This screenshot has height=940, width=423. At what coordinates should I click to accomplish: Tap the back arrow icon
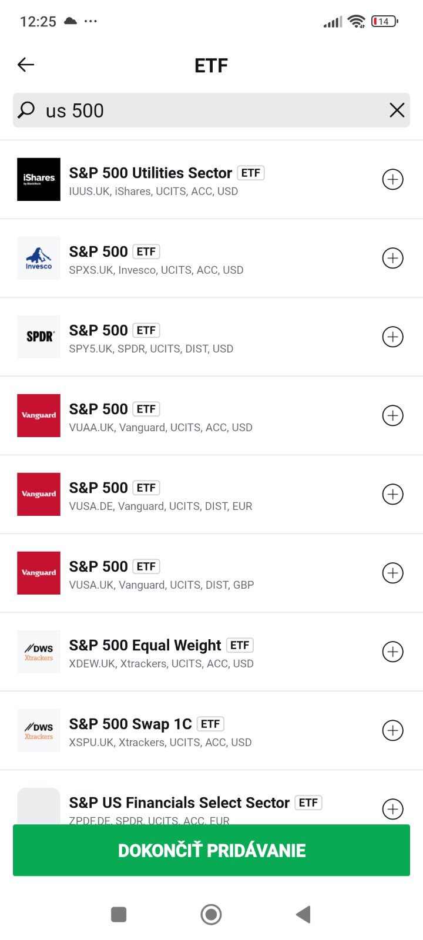[x=26, y=65]
